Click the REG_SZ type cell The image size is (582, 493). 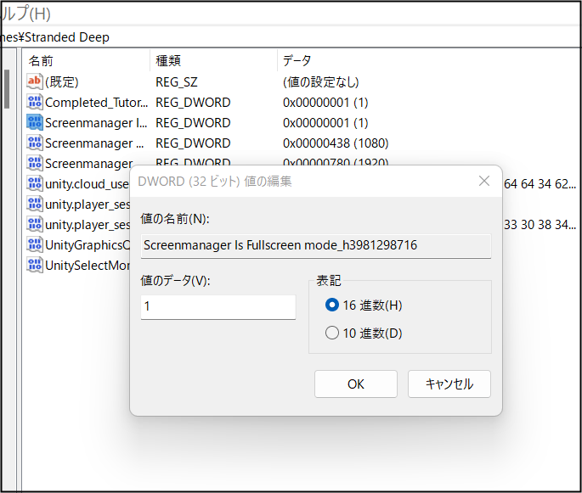click(177, 82)
